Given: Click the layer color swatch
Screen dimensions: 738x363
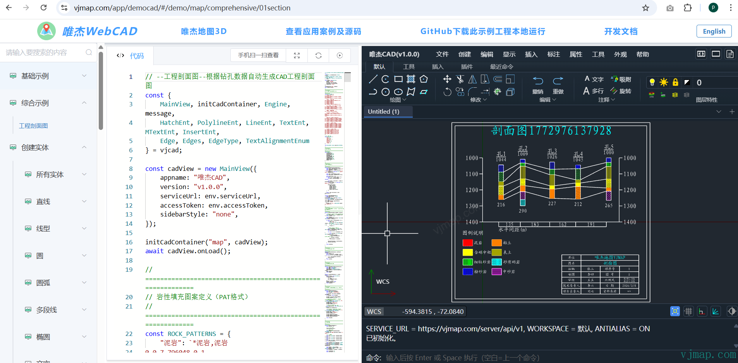Looking at the screenshot, I should [x=687, y=82].
